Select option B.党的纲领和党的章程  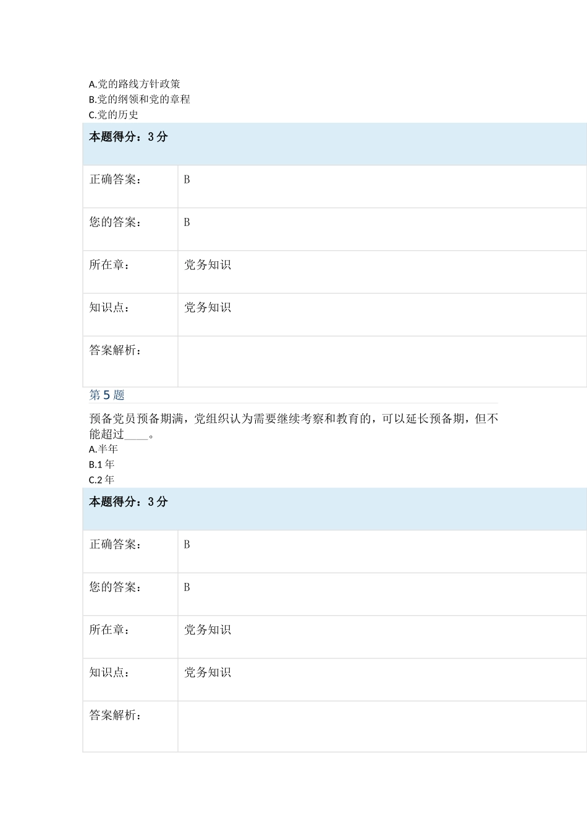(x=139, y=99)
